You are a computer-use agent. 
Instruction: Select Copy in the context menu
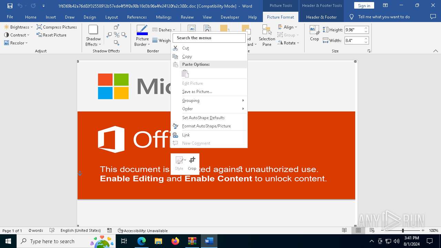tap(209, 56)
